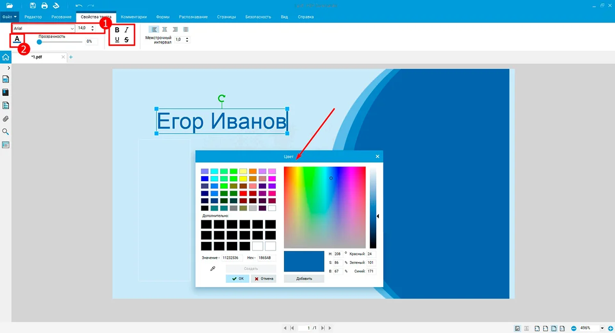
Task: Click the Добавить button
Action: (304, 279)
